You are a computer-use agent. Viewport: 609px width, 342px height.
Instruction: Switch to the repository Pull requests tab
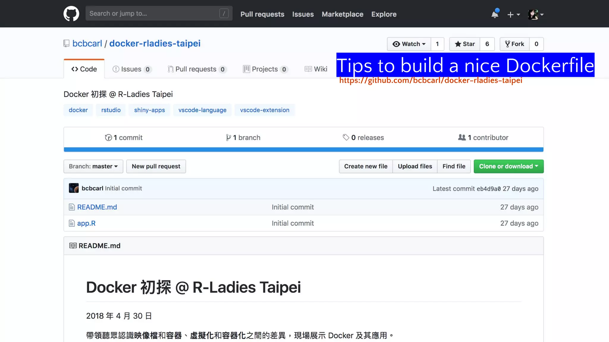click(197, 69)
